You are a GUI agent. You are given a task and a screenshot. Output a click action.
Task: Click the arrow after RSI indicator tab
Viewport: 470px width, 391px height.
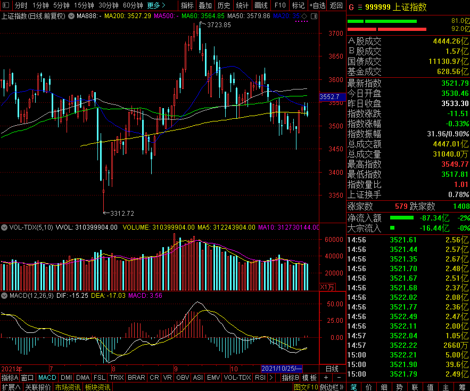click(x=271, y=378)
